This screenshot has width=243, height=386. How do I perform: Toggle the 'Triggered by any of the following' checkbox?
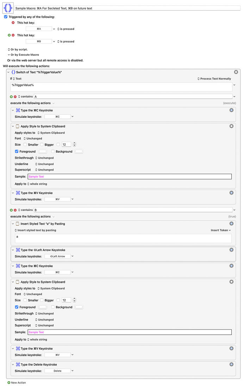(6, 17)
